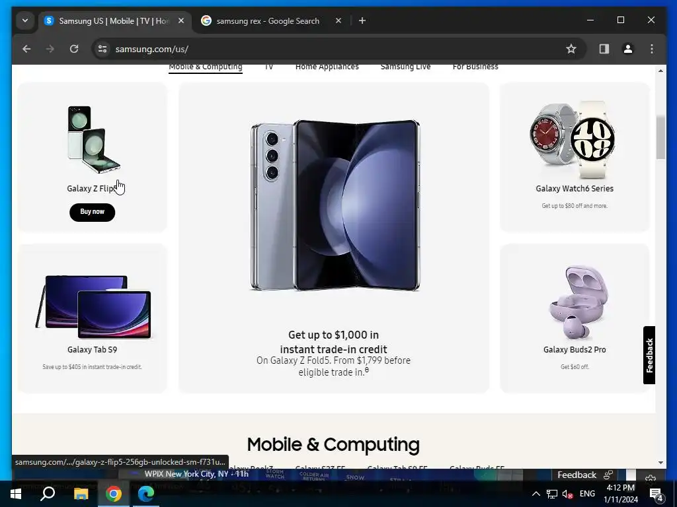Viewport: 677px width, 507px height.
Task: Show hidden system tray icons
Action: (x=536, y=494)
